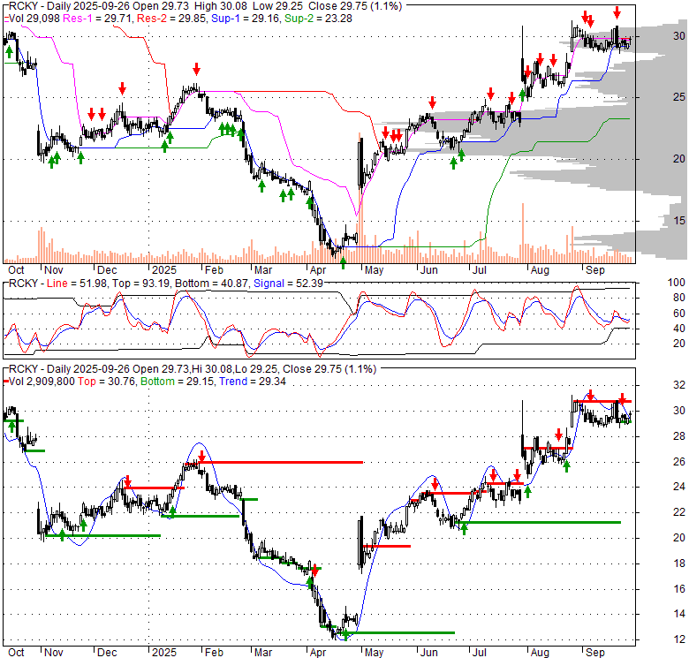Click 'Sep' on the top chart's date axis

click(x=595, y=270)
